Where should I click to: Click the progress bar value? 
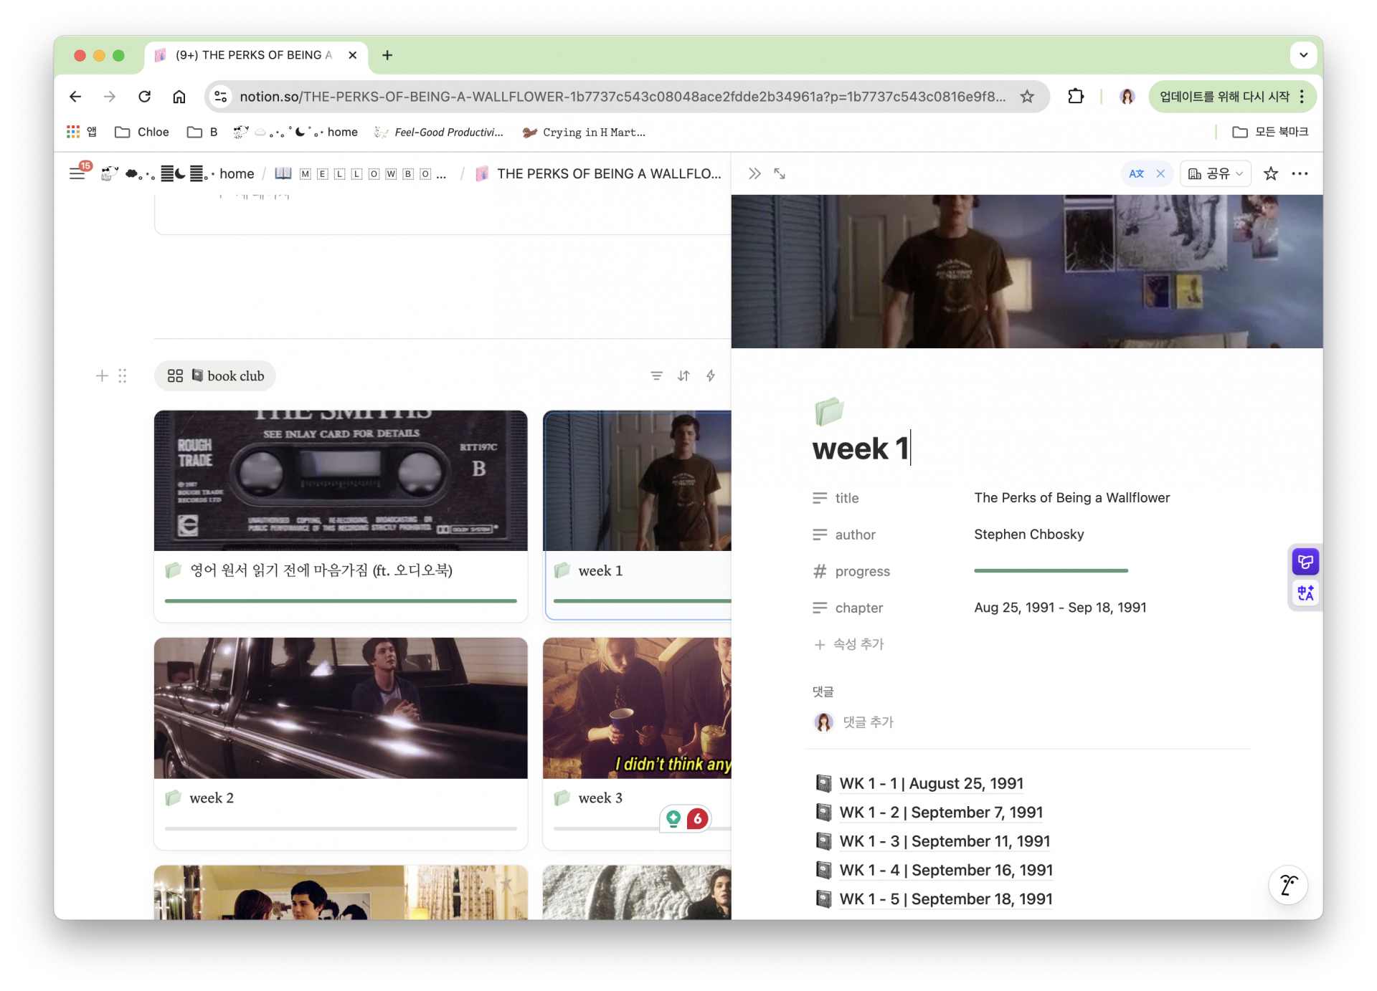1051,571
